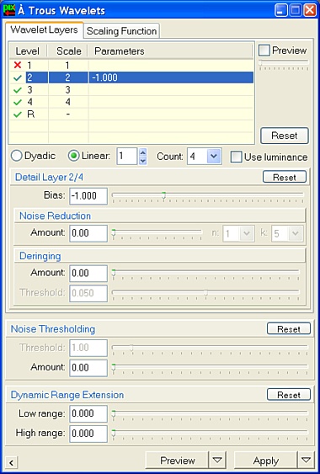
Task: Enable the Preview checkbox
Action: pyautogui.click(x=264, y=51)
